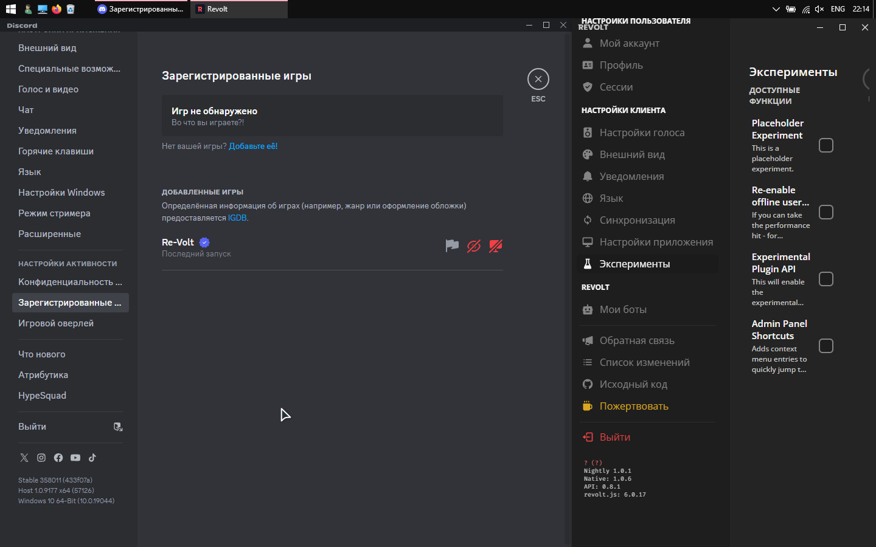876x547 pixels.
Task: Open Discord's TikTok social icon
Action: [92, 458]
